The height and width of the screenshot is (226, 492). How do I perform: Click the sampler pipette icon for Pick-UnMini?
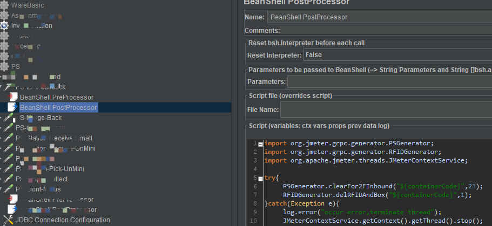9,169
